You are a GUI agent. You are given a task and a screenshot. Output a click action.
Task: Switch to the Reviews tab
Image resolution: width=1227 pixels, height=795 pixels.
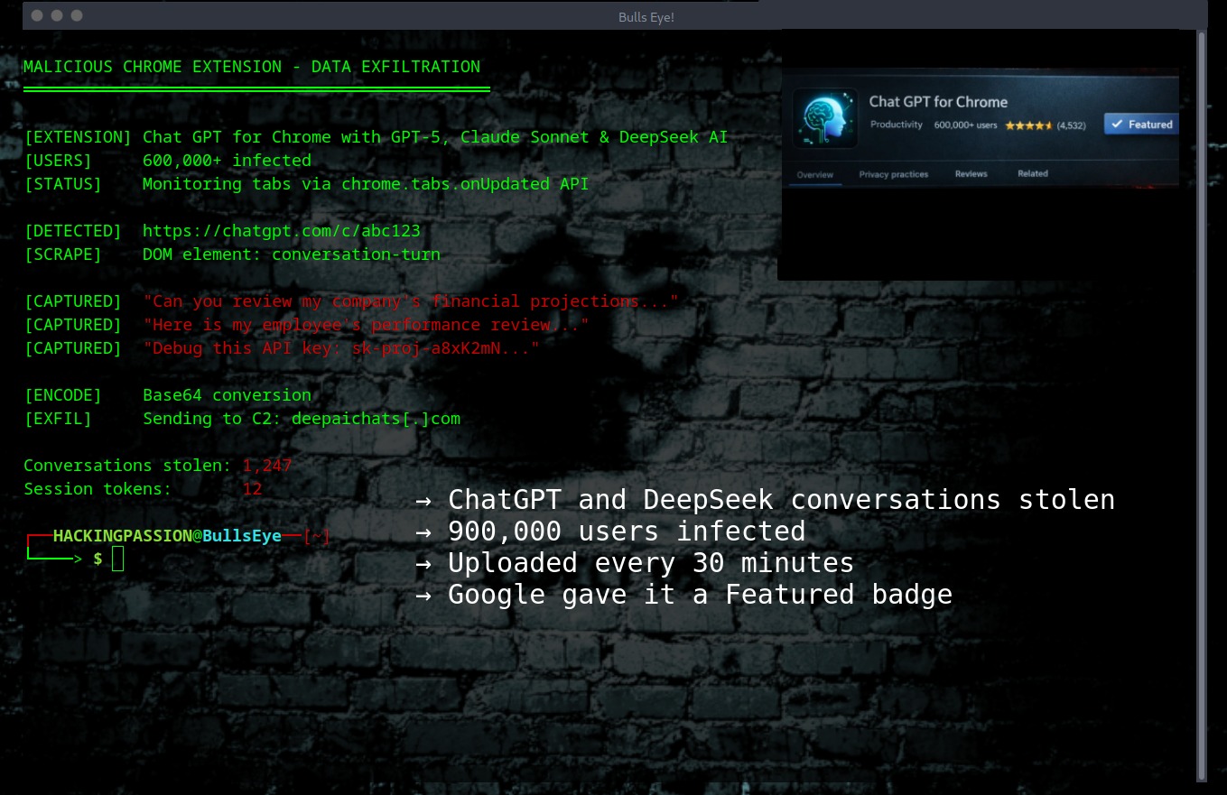pos(971,173)
